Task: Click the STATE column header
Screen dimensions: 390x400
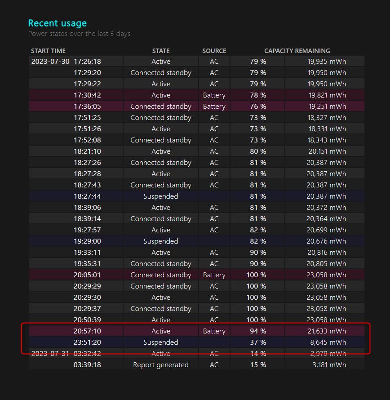Action: point(161,51)
